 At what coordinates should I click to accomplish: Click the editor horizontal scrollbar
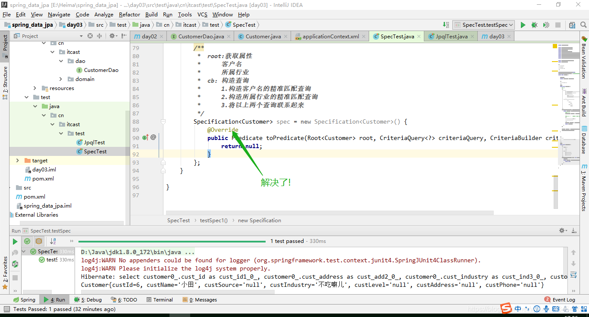point(329,212)
